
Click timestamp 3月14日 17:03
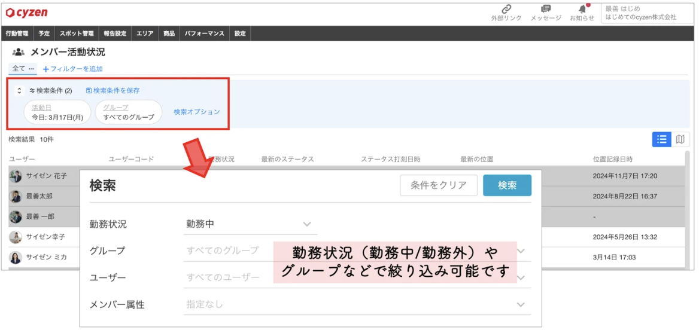click(613, 258)
